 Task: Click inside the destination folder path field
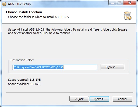pos(55,67)
